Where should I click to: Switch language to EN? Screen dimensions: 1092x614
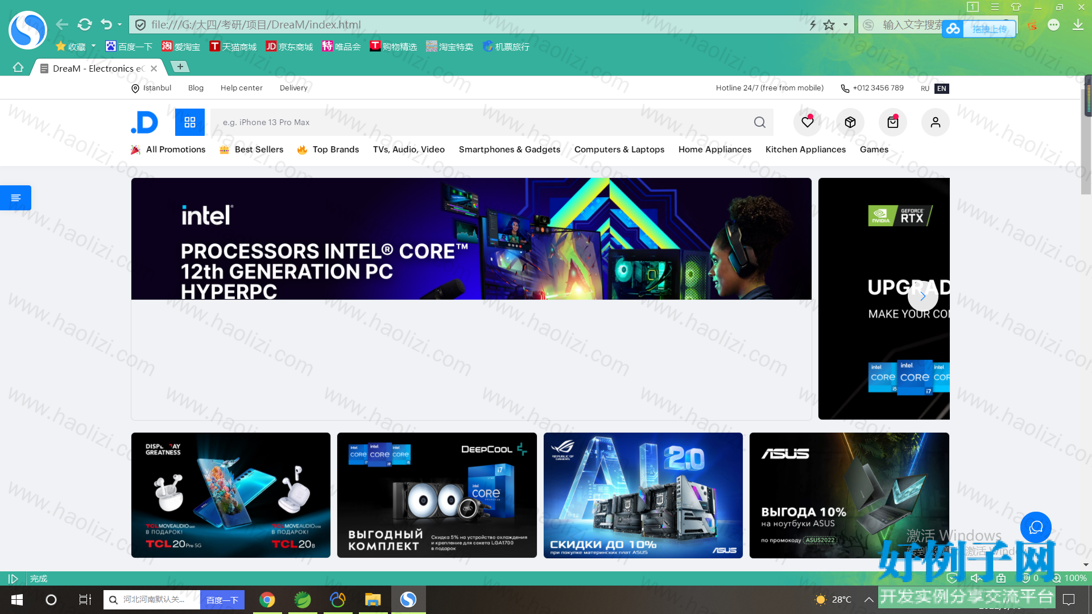942,89
